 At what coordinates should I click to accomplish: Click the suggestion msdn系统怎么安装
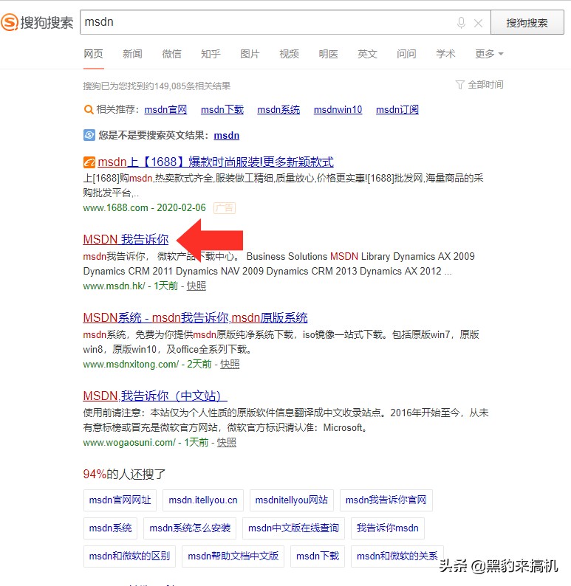click(x=190, y=528)
